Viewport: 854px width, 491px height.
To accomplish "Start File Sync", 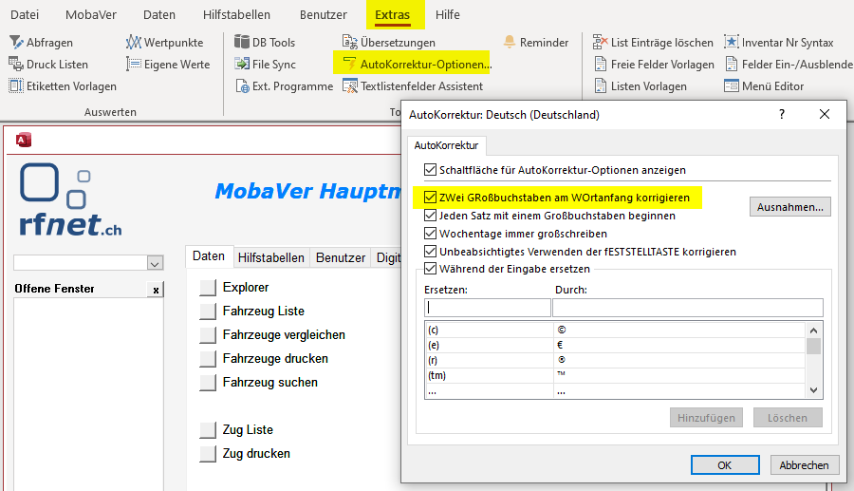I will [x=265, y=65].
